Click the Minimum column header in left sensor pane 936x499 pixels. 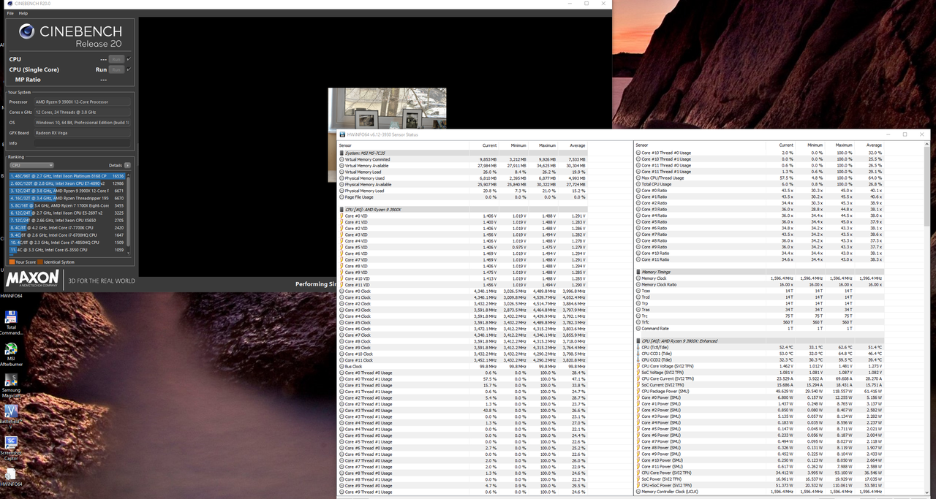pos(518,145)
